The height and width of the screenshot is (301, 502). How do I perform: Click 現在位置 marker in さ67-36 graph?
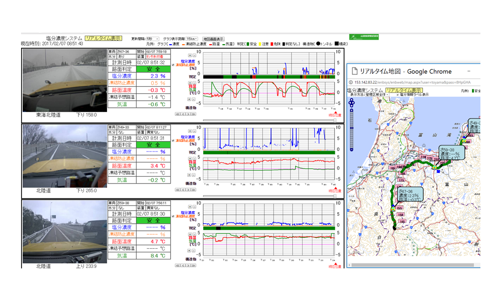coord(335,114)
